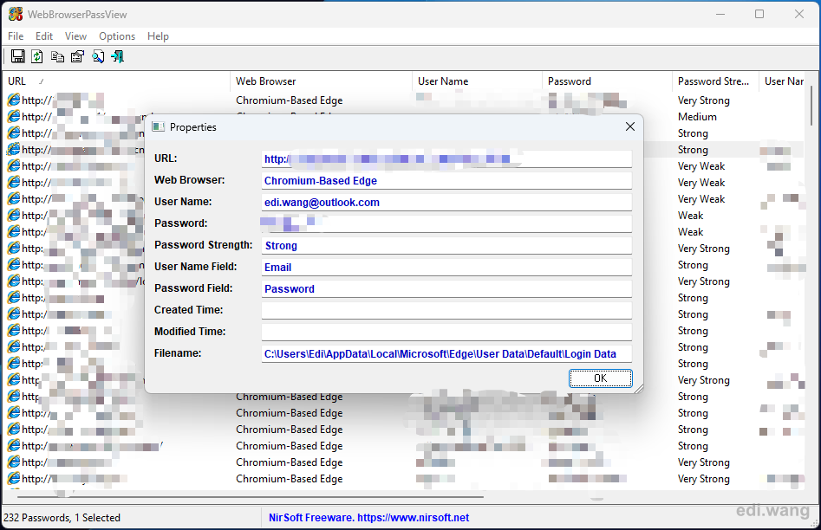Maximize the WebBrowserPassView window
This screenshot has height=530, width=821.
759,14
